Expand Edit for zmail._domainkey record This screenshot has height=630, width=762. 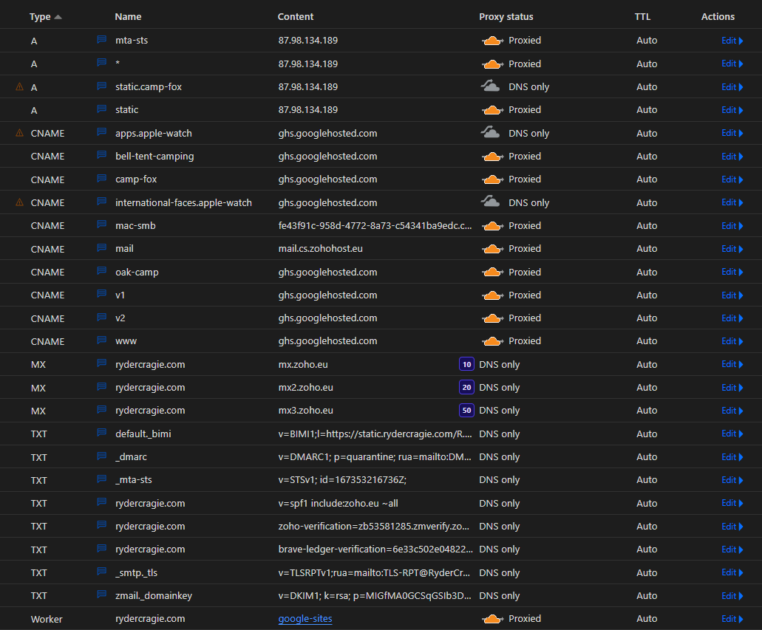(732, 595)
